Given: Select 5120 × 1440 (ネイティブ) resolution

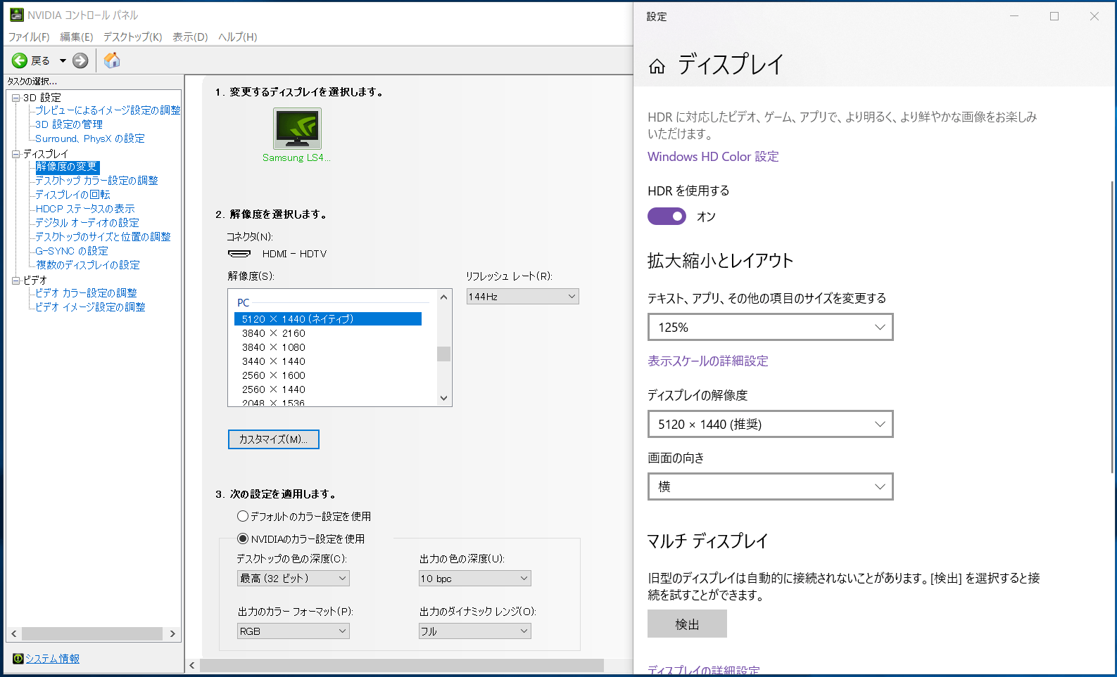Looking at the screenshot, I should [x=328, y=319].
